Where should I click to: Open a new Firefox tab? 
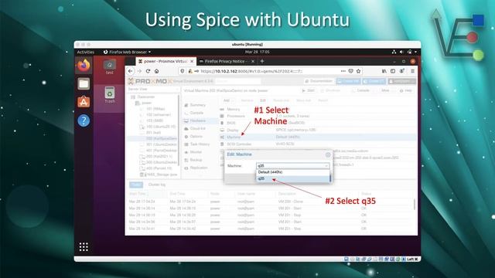coord(262,61)
